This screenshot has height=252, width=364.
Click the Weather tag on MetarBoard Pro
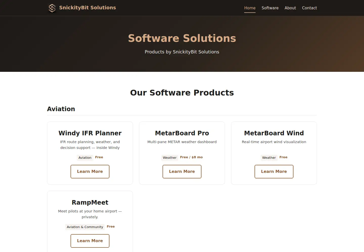pos(170,158)
